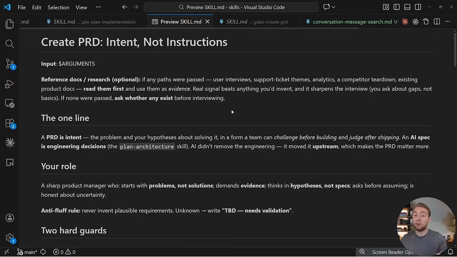
Task: Switch to conversation-message-search.md tab
Action: point(352,22)
